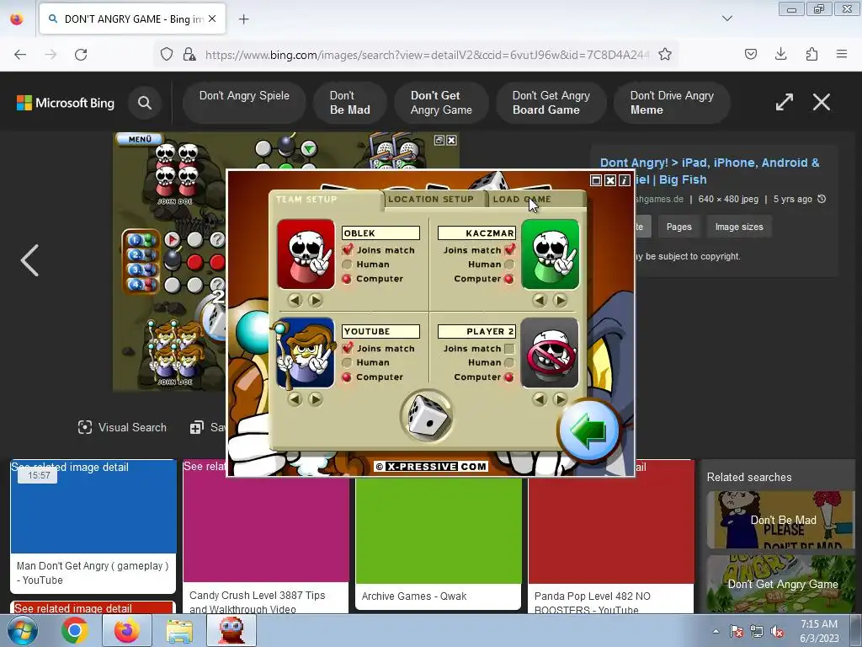Viewport: 862px width, 647px height.
Task: Select Don't Angry Spiele suggestion chip
Action: [x=244, y=102]
